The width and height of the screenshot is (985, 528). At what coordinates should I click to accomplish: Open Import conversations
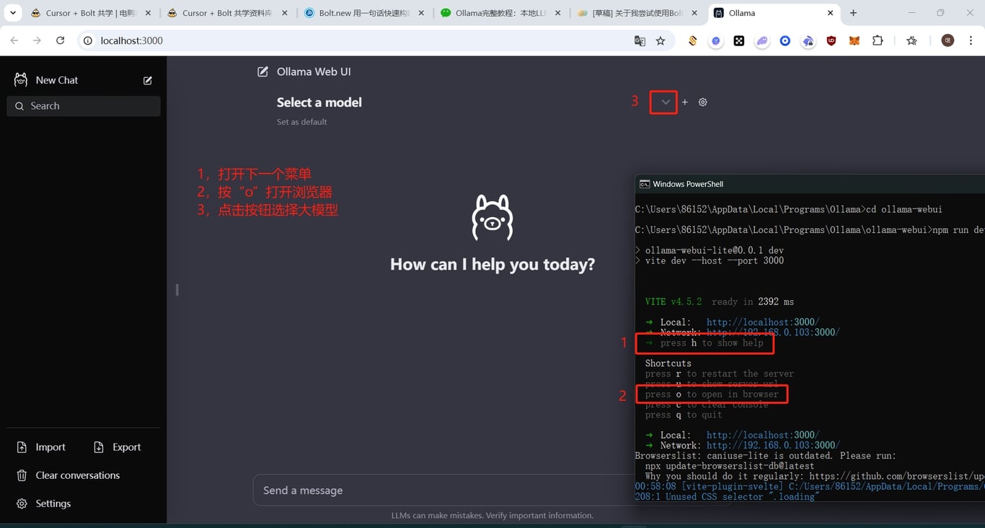pyautogui.click(x=41, y=447)
